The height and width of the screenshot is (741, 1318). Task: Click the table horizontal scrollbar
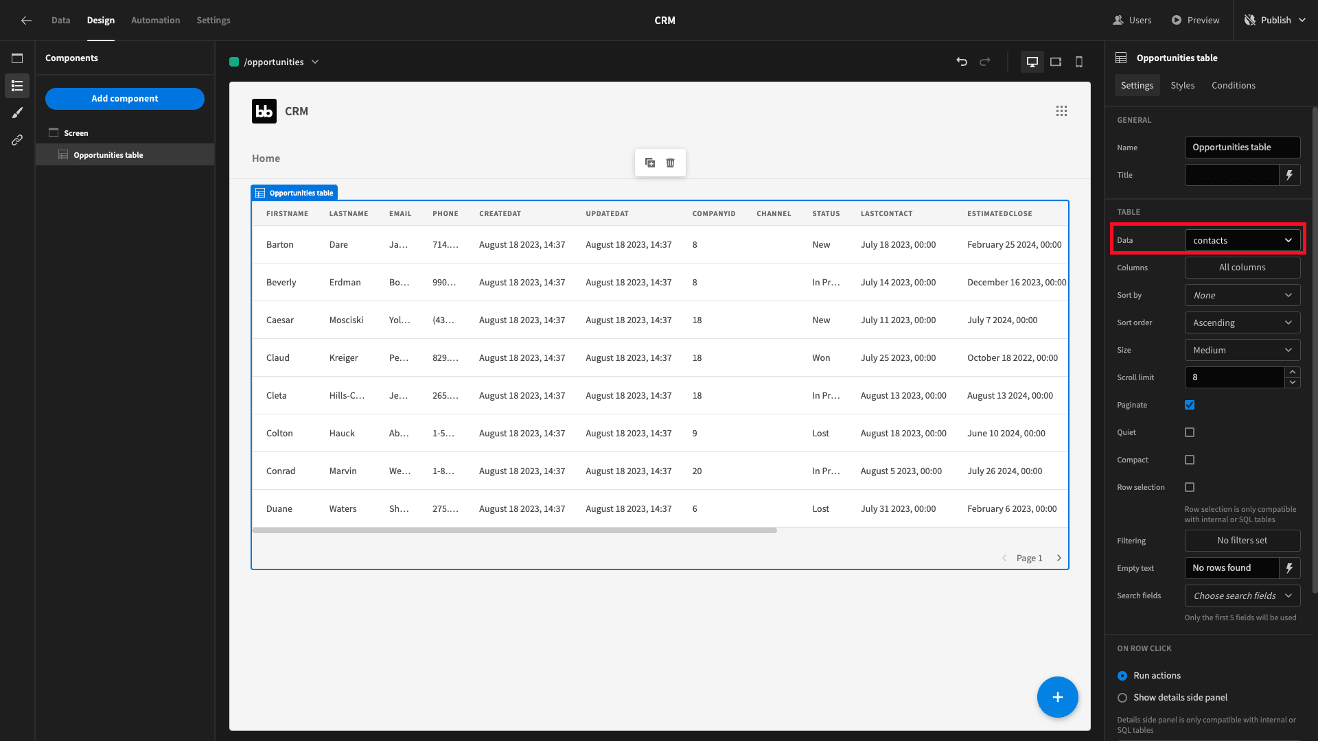point(515,530)
